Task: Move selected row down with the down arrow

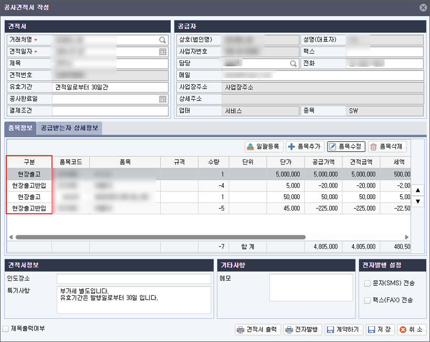Action: [x=417, y=201]
